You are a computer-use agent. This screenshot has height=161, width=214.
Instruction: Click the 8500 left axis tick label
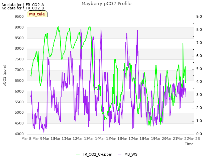coord(19,38)
